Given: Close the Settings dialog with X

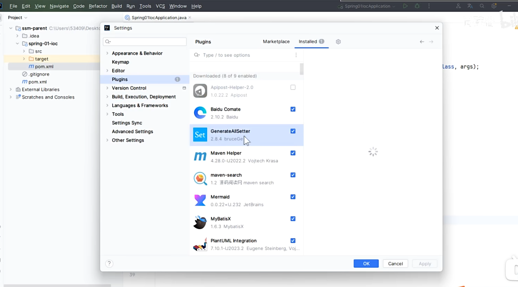Looking at the screenshot, I should [437, 28].
